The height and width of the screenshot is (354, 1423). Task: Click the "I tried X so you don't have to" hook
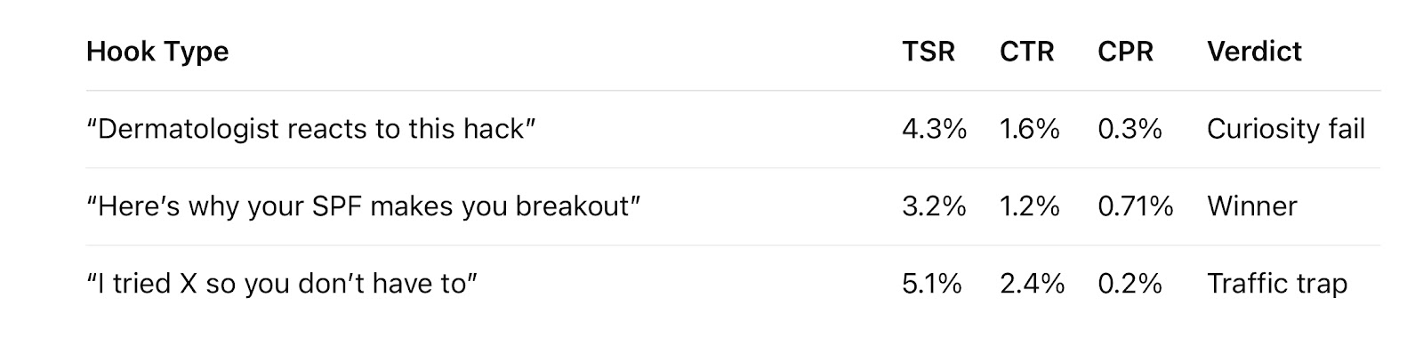(282, 284)
